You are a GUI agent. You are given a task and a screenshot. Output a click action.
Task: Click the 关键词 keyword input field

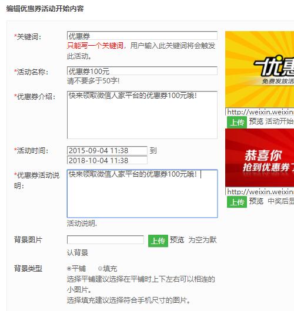[x=142, y=36]
